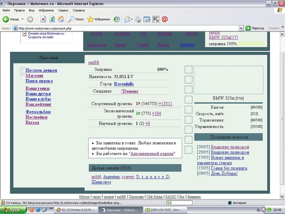Refresh the page using the green arrows icon

(x=52, y=19)
